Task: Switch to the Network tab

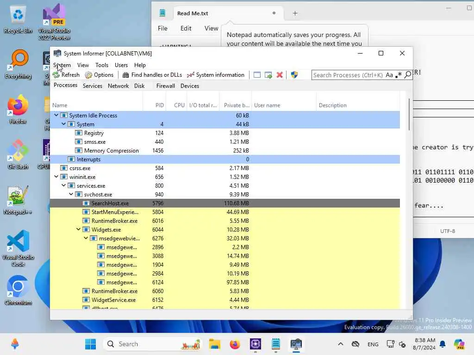Action: click(x=118, y=86)
